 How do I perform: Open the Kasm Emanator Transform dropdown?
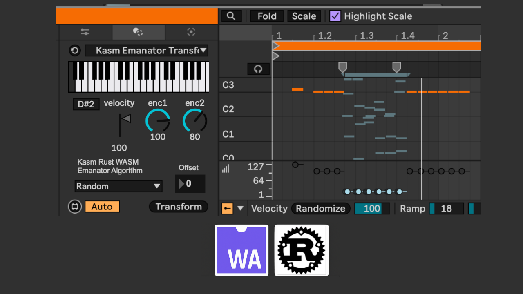pos(146,51)
